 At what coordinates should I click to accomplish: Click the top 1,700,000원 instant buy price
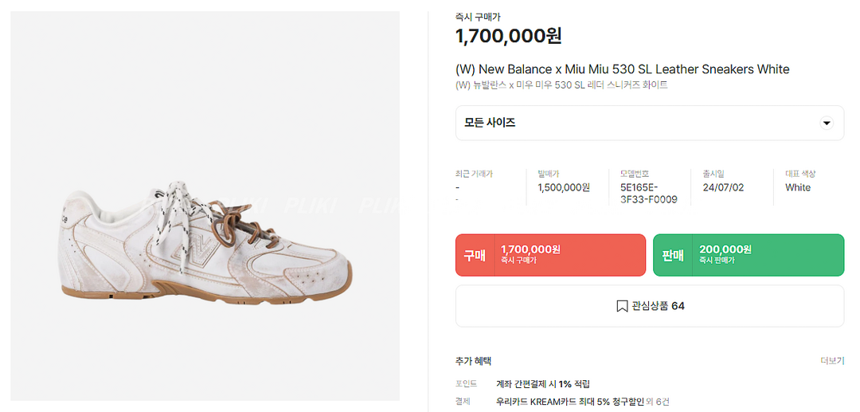tap(508, 36)
